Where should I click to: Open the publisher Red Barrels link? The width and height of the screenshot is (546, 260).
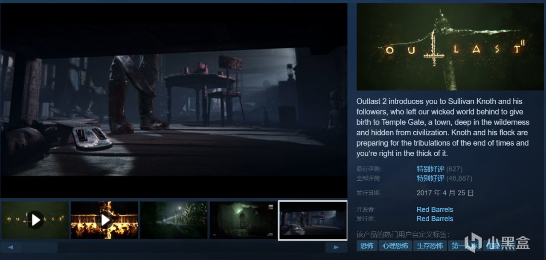coord(435,219)
